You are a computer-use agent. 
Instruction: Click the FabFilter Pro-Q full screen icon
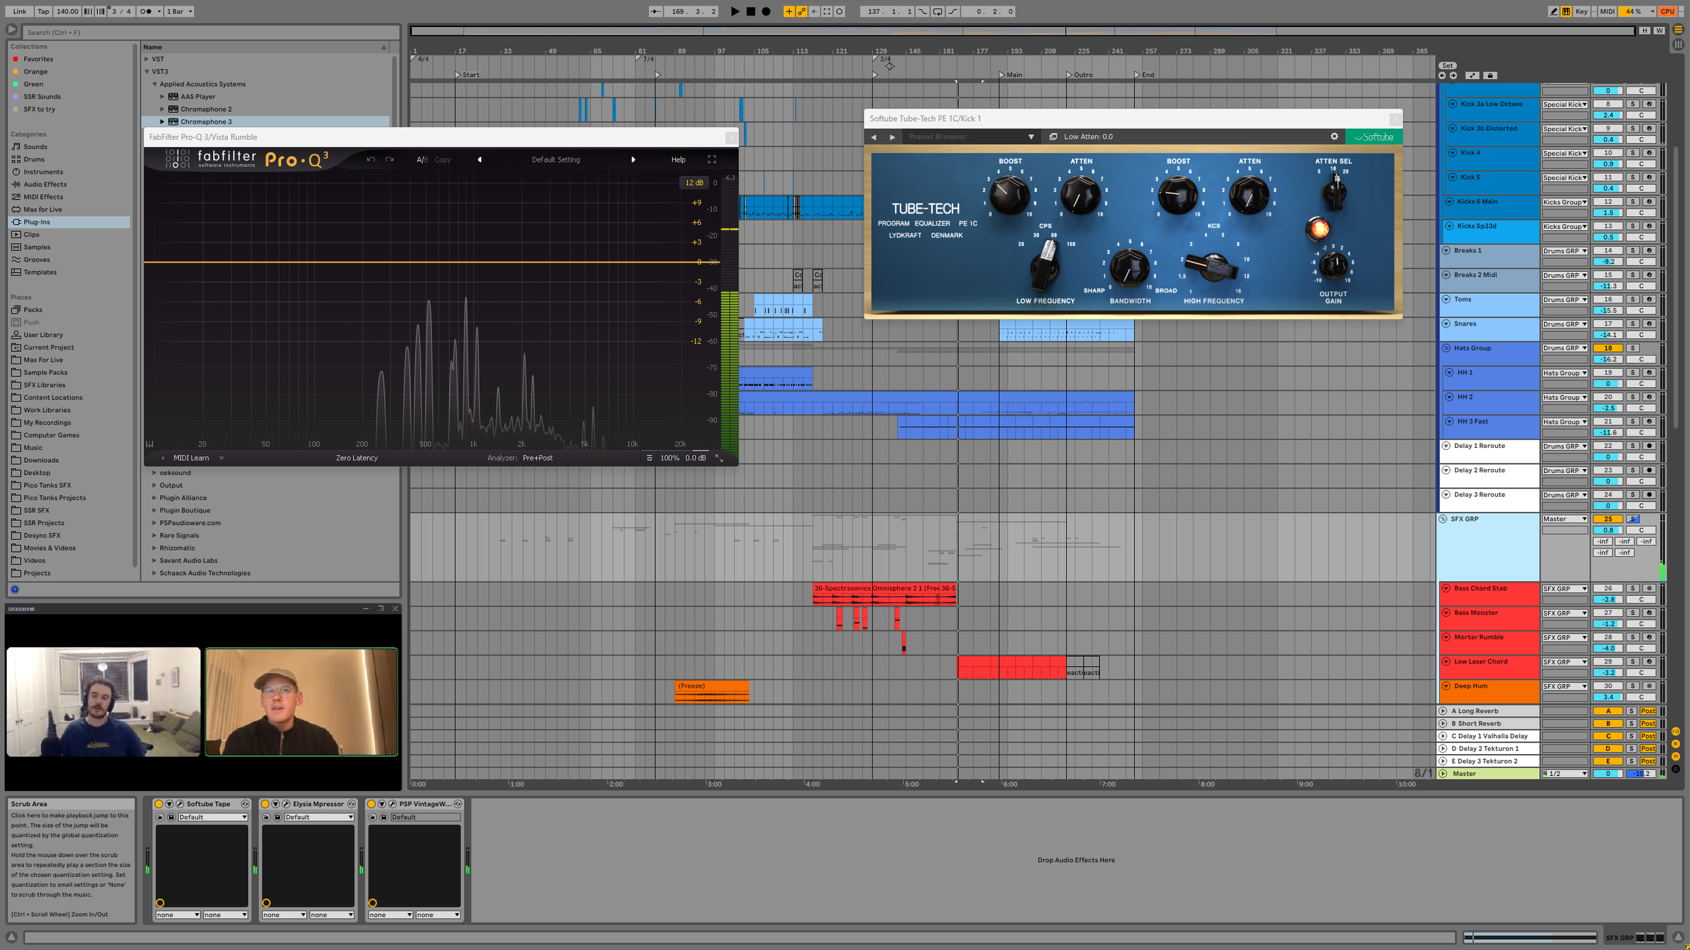pyautogui.click(x=712, y=159)
